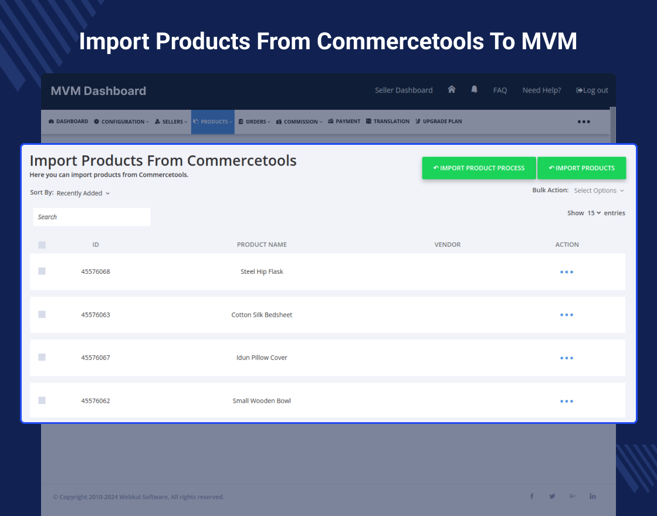Click product ID 45576068

96,271
